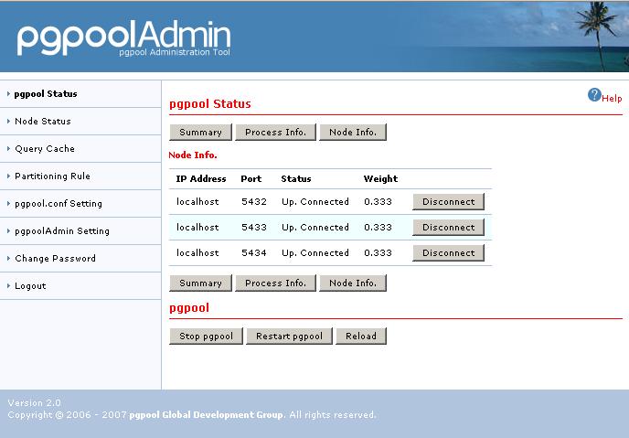
Task: Click the Restart pgpool button
Action: coord(289,336)
